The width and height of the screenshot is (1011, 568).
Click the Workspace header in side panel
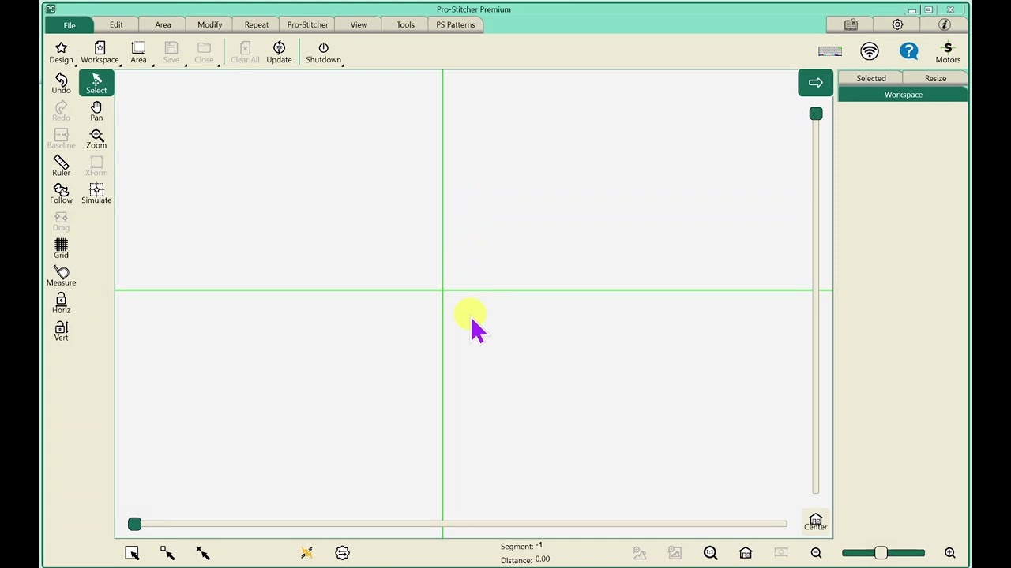click(x=903, y=95)
